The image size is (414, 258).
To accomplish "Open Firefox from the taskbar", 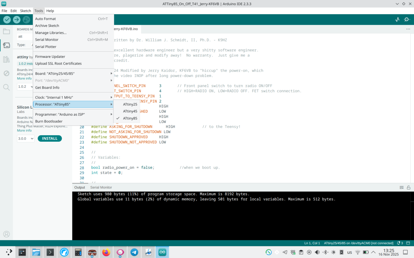I will pos(106,252).
